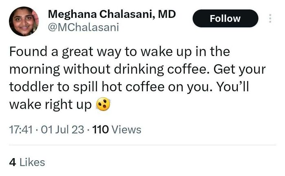Click the text 'wake right up'

[50, 105]
